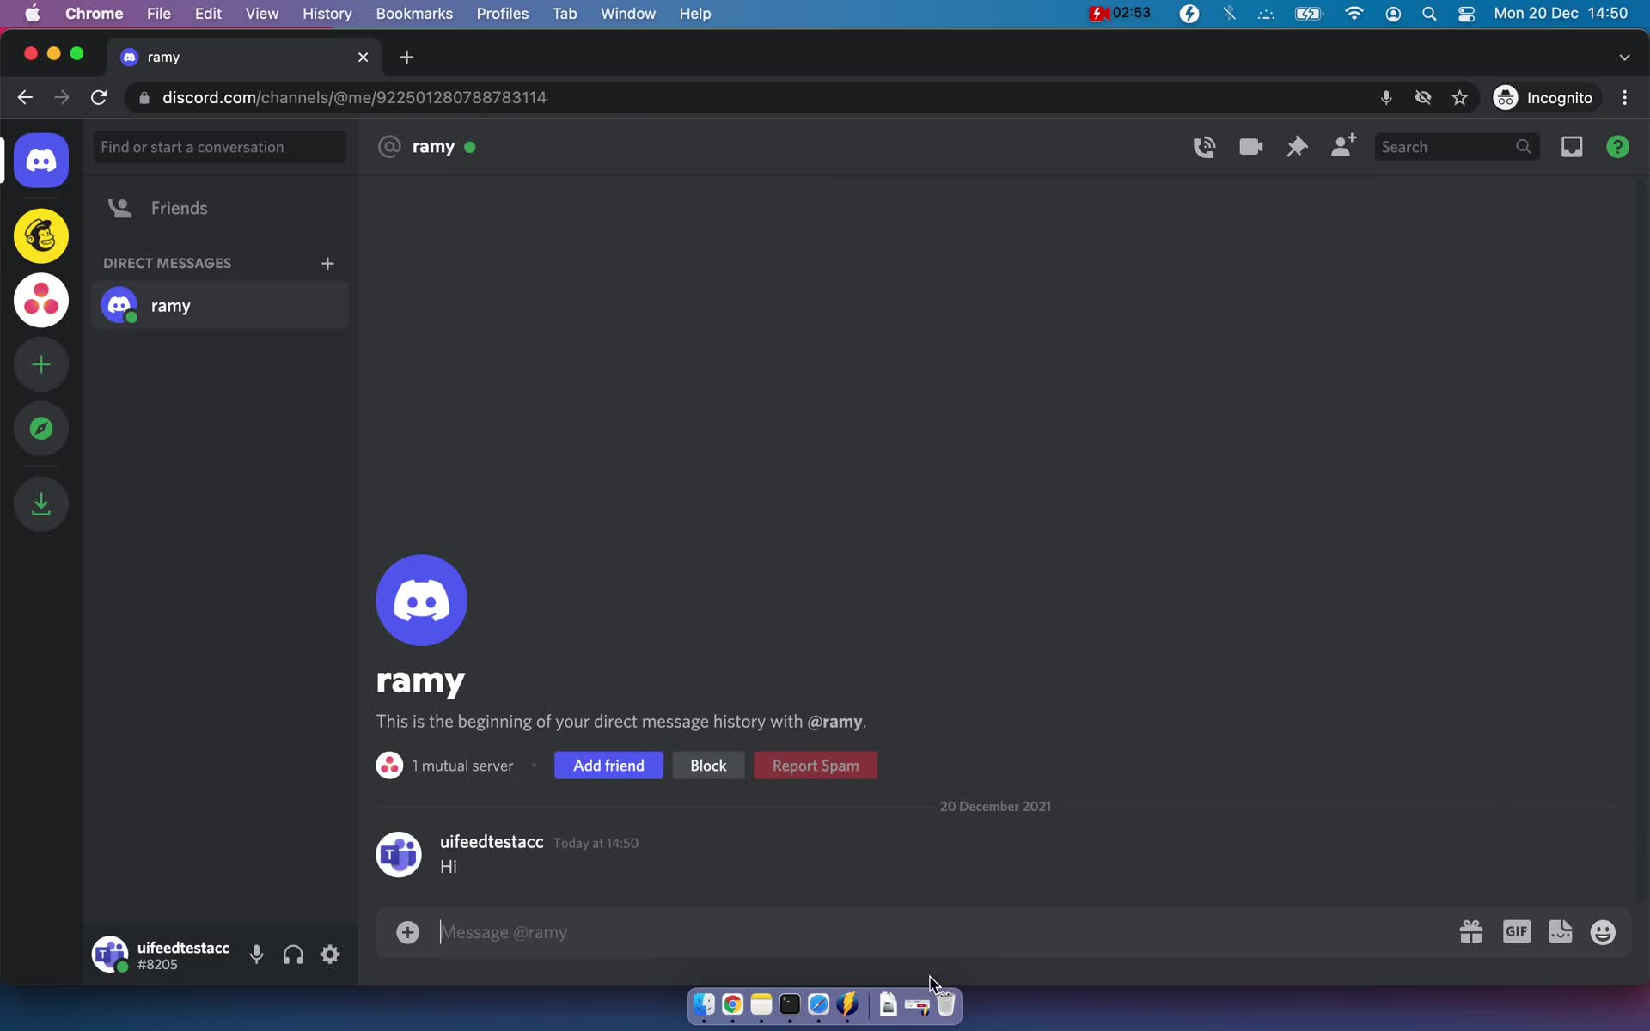This screenshot has width=1650, height=1031.
Task: Open Chrome Bookmarks menu
Action: 414,14
